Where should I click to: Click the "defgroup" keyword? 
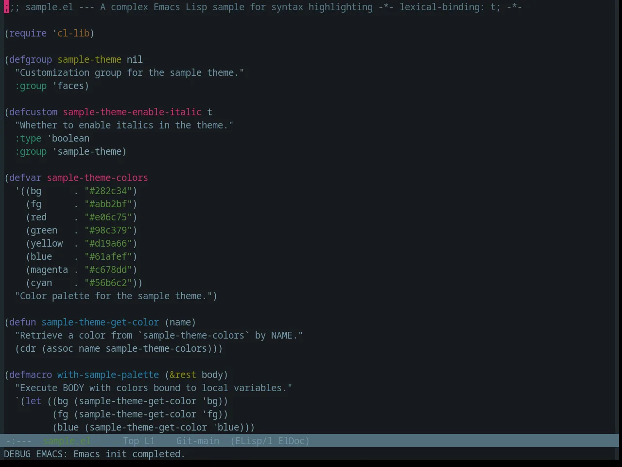(31, 59)
